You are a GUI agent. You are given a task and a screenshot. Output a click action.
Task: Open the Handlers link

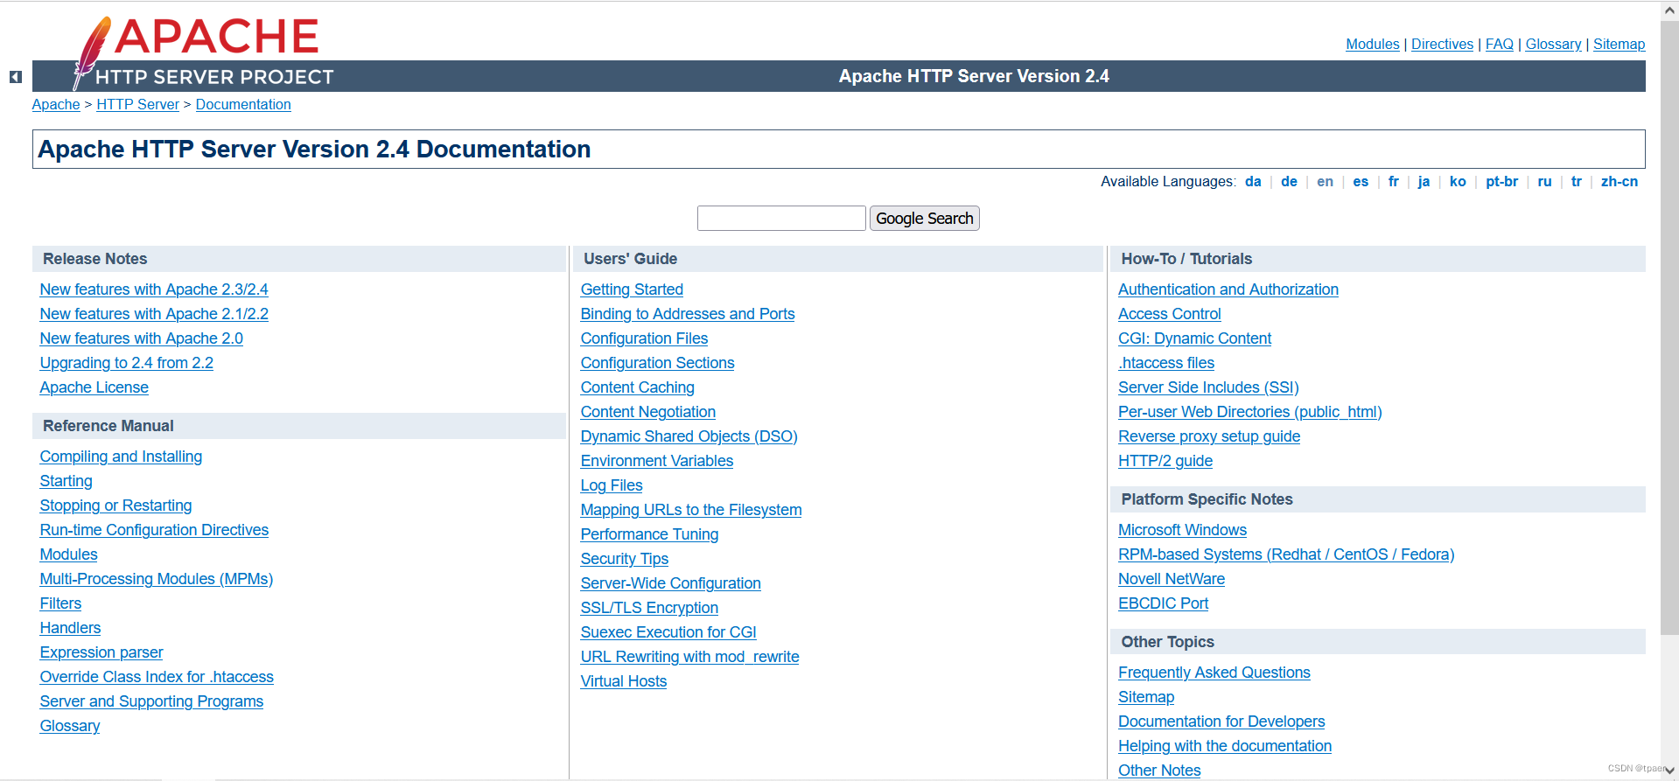point(70,628)
